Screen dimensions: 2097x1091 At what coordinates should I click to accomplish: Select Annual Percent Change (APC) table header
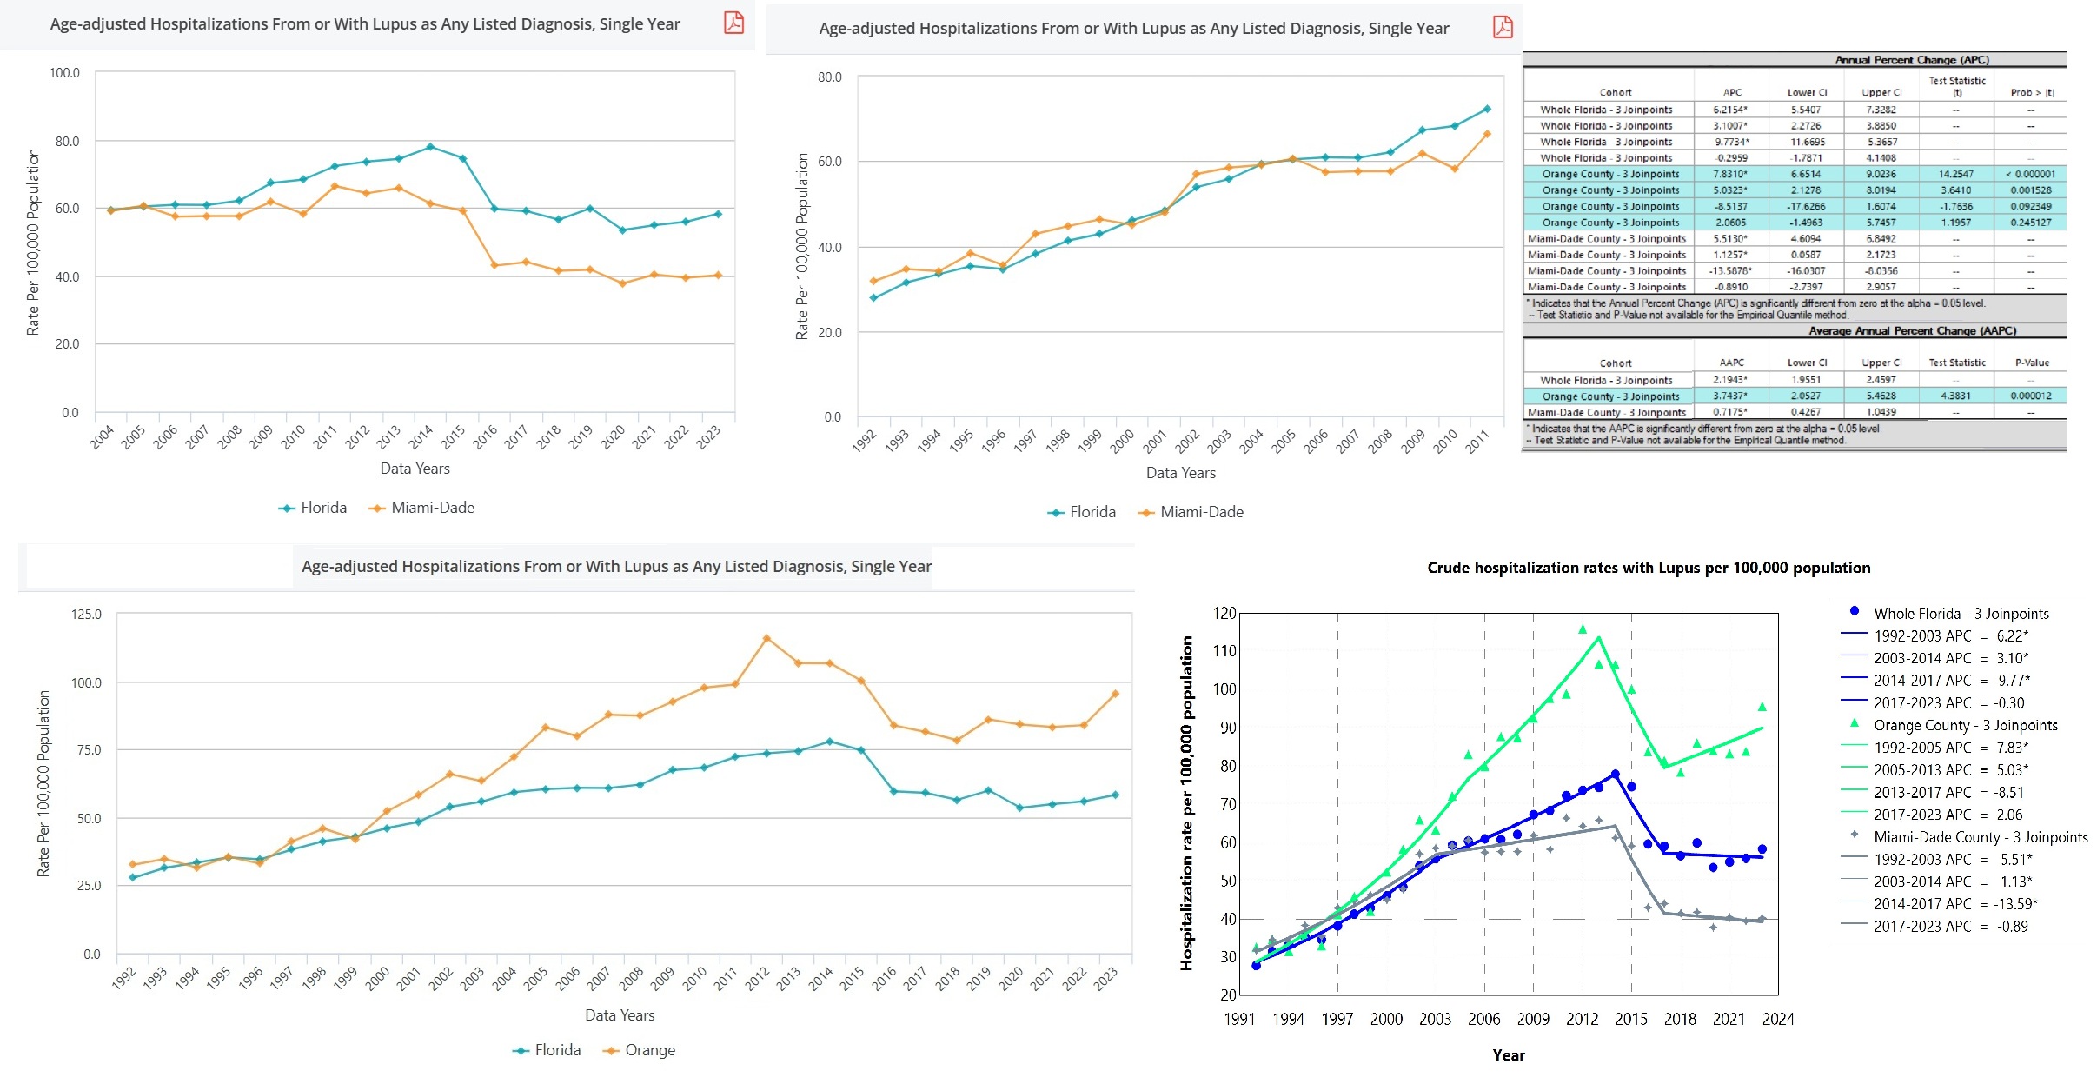[x=1911, y=60]
